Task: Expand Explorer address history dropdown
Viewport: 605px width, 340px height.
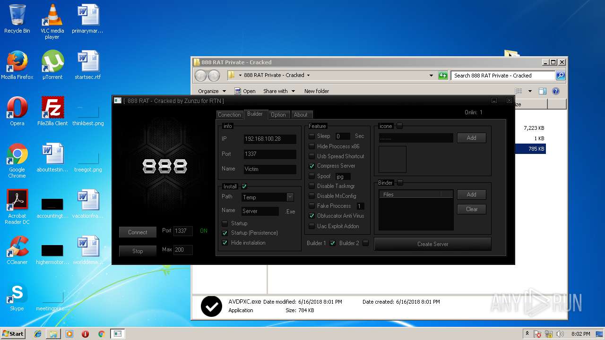Action: [x=431, y=76]
